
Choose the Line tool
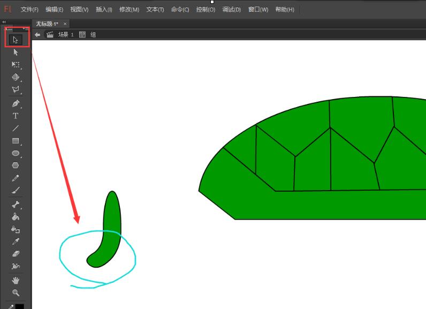(x=16, y=129)
